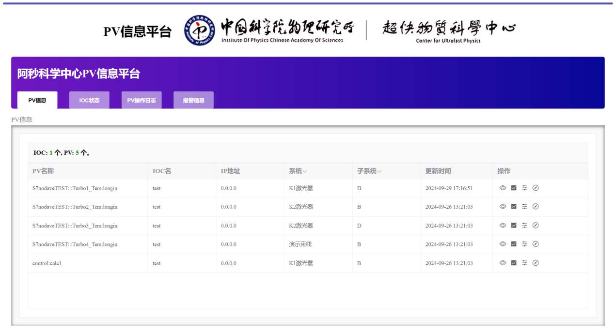Image resolution: width=614 pixels, height=333 pixels.
Task: Click IOC name test in Turbo1_Tem row
Action: pos(157,188)
